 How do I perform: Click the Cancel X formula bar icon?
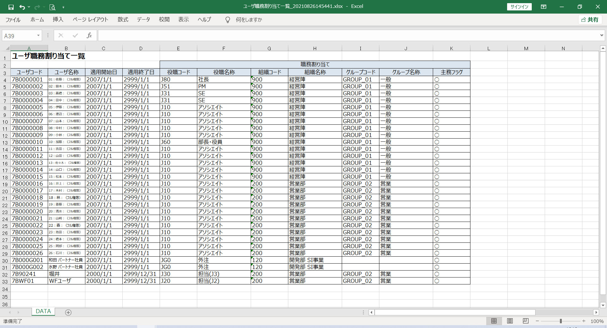(61, 35)
